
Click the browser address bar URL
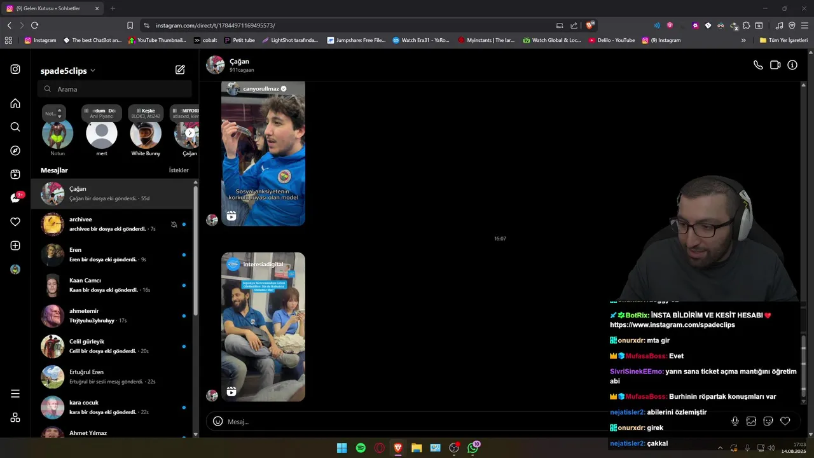(x=216, y=25)
